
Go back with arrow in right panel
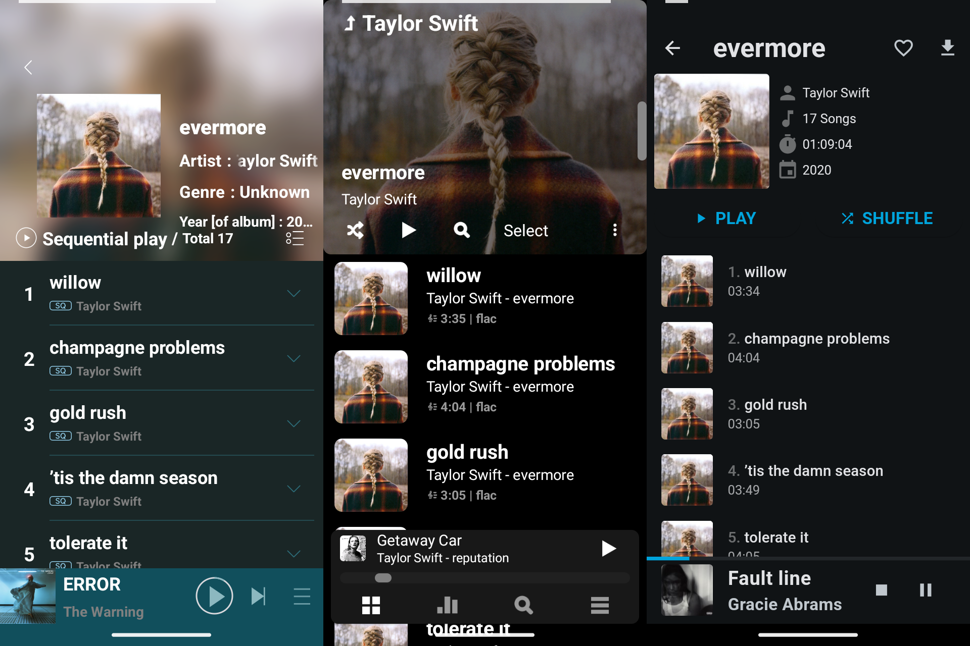[672, 48]
